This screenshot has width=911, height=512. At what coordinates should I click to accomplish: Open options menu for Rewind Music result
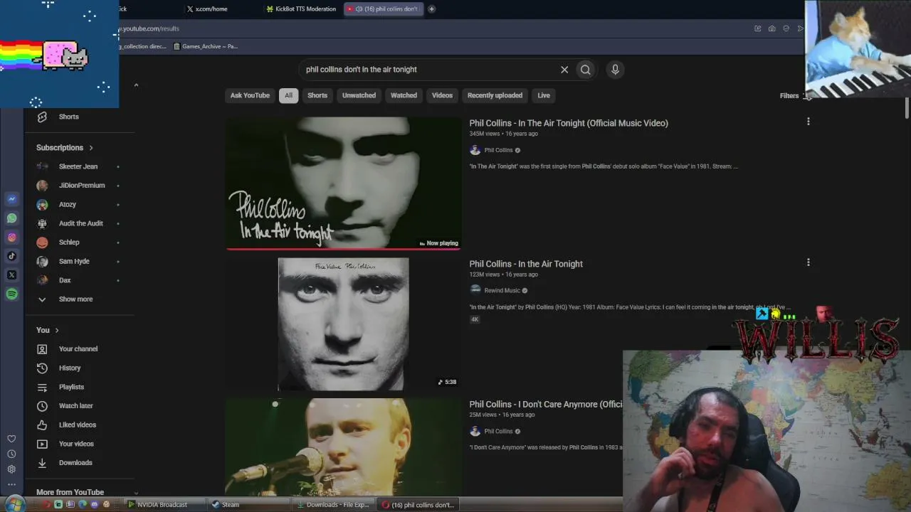pos(808,262)
